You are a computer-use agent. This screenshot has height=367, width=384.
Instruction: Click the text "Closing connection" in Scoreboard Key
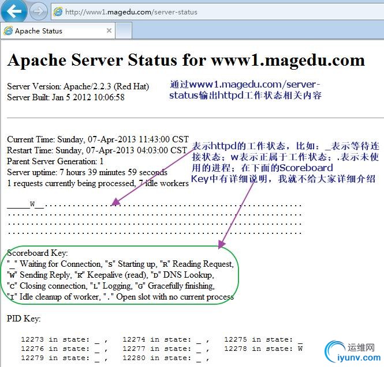[53, 286]
